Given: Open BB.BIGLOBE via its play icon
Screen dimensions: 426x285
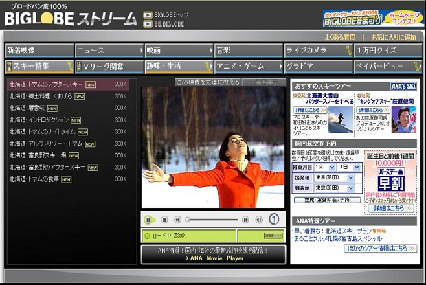Looking at the screenshot, I should [148, 24].
